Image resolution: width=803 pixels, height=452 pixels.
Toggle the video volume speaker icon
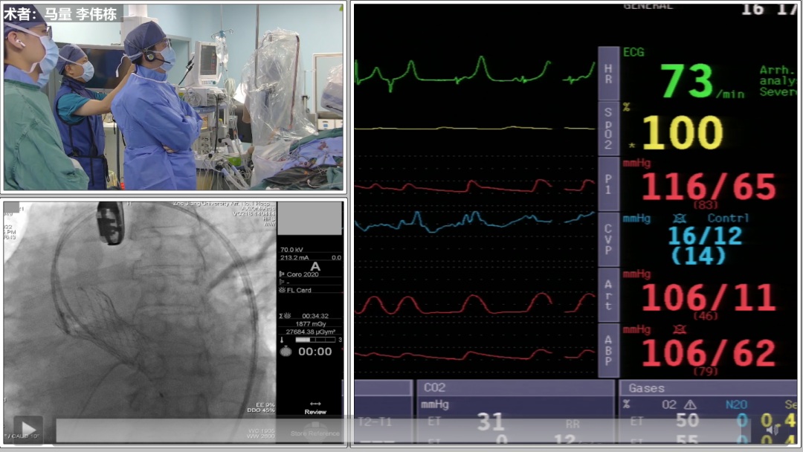click(x=773, y=430)
